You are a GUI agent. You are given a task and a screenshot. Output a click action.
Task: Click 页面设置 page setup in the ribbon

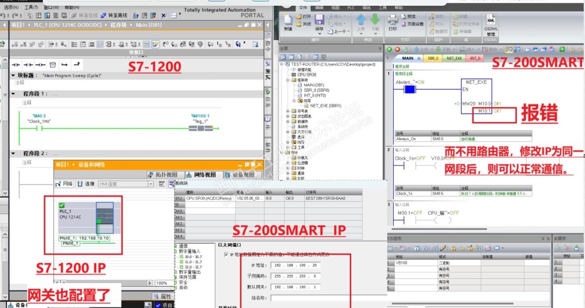pos(413,24)
